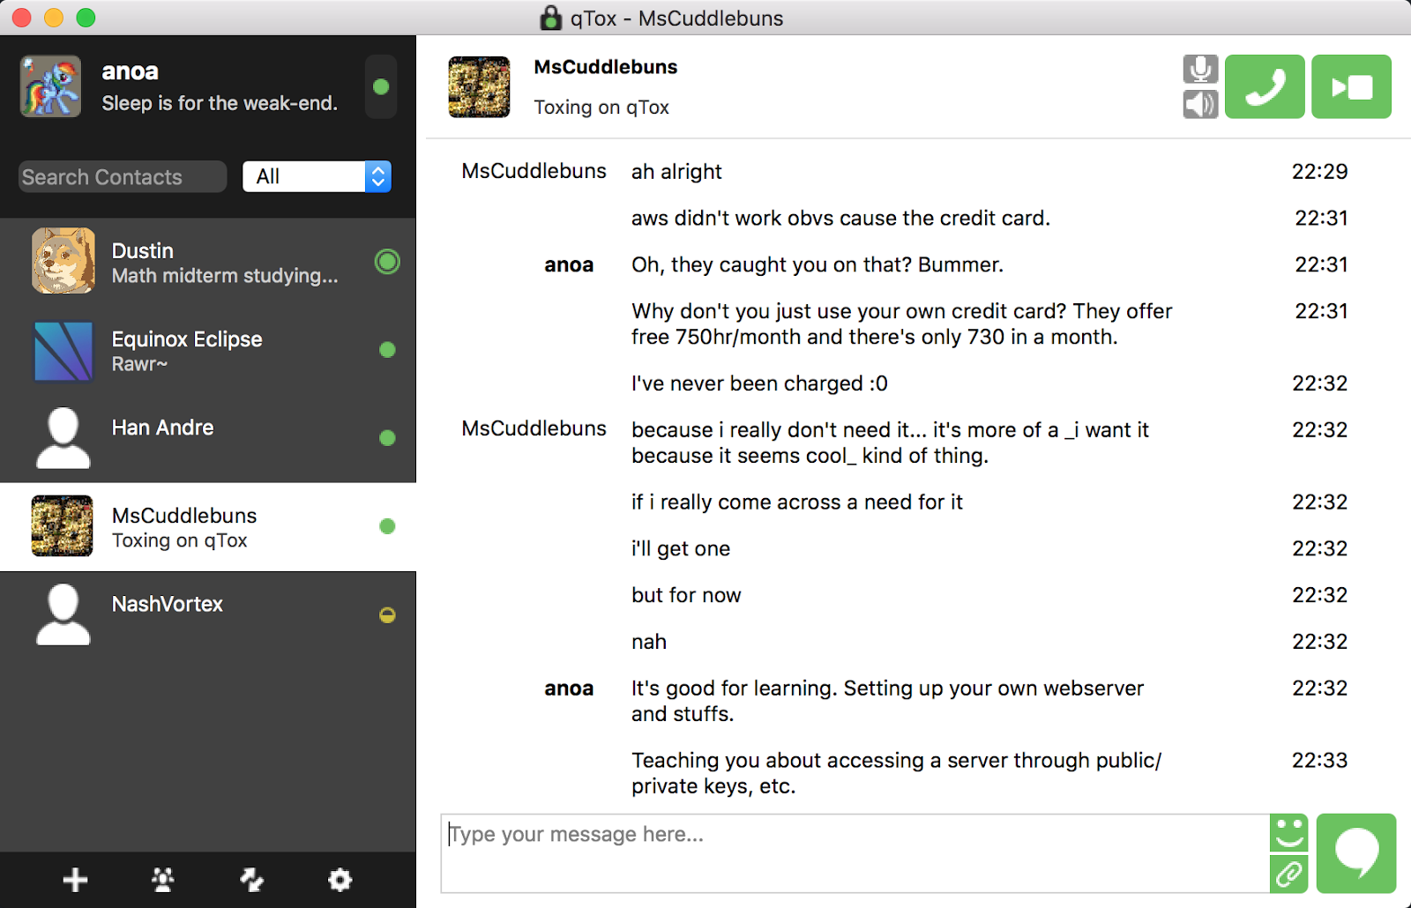The image size is (1411, 908).
Task: Start a video call with MsCuddlebuns
Action: pos(1351,86)
